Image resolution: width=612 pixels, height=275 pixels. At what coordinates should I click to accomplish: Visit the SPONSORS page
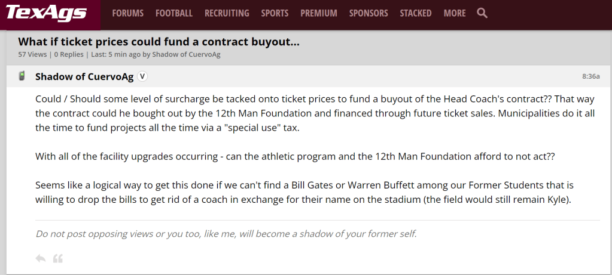tap(369, 13)
